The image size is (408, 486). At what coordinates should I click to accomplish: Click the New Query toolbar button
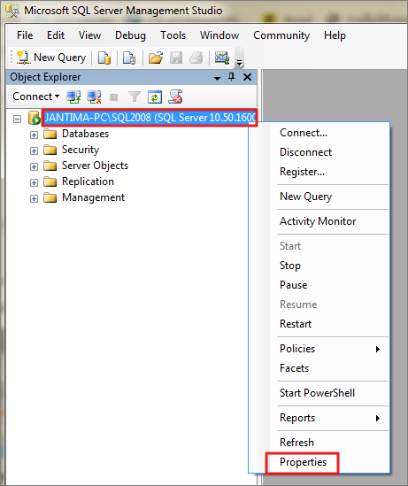coord(51,58)
